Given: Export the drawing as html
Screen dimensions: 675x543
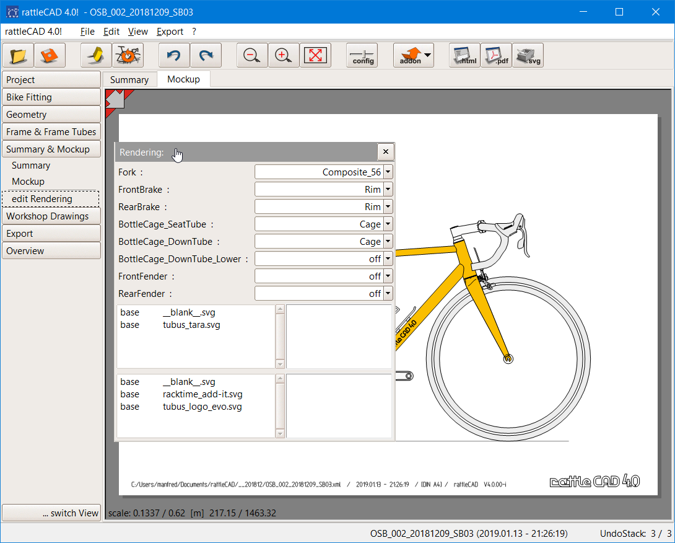Looking at the screenshot, I should coord(465,55).
